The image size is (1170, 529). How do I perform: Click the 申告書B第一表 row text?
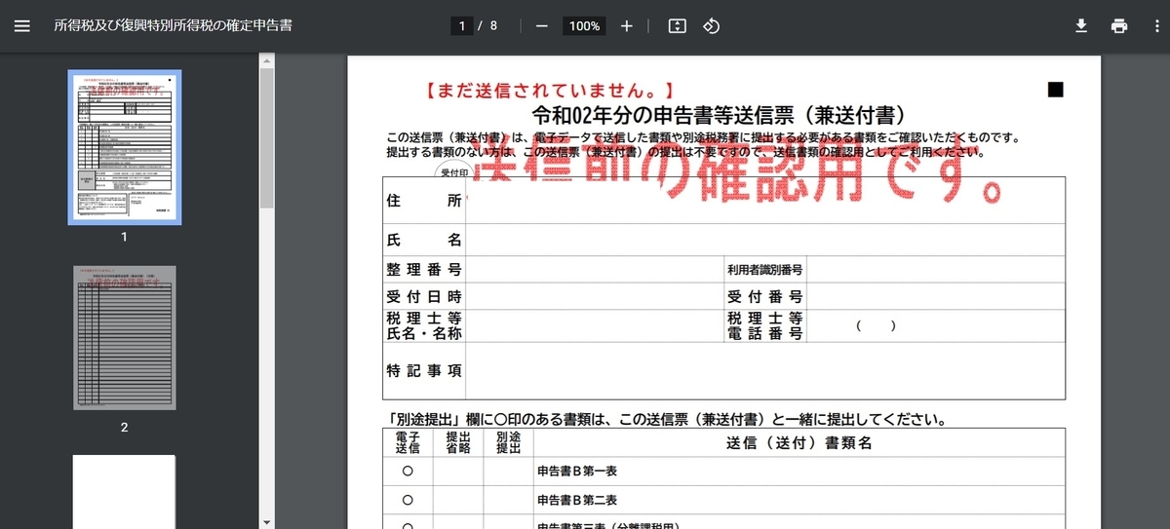(577, 472)
